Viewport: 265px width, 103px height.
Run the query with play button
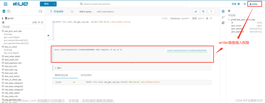coord(48,35)
